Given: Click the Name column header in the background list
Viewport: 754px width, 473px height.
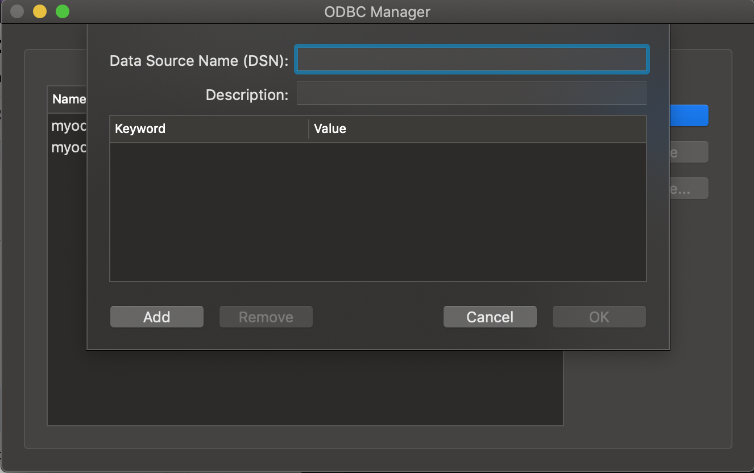Looking at the screenshot, I should pyautogui.click(x=68, y=99).
